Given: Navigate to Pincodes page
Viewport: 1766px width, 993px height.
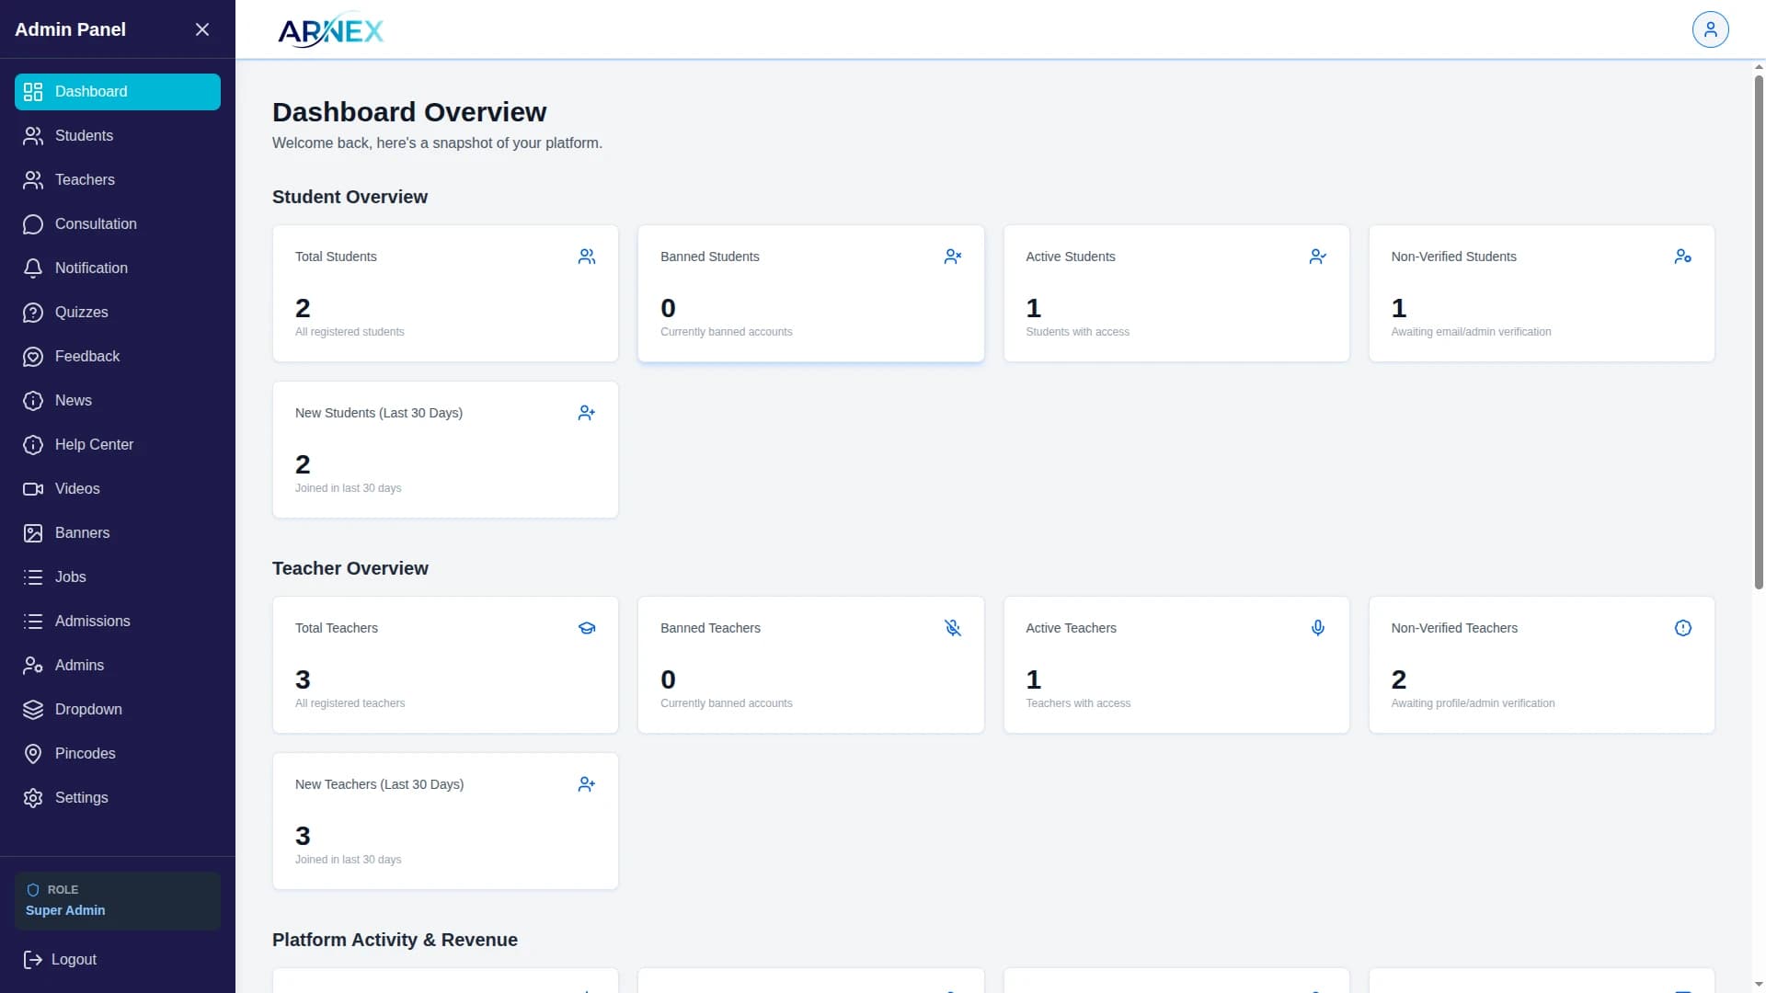Looking at the screenshot, I should coord(85,754).
